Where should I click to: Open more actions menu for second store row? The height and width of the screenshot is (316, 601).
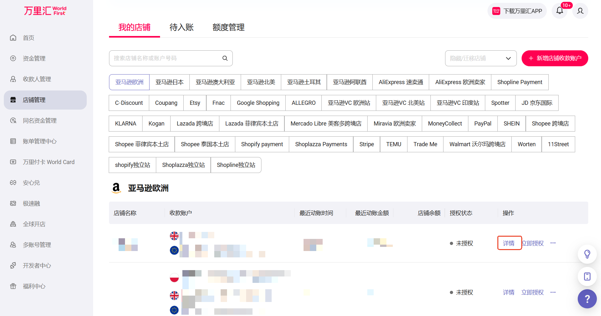click(553, 292)
